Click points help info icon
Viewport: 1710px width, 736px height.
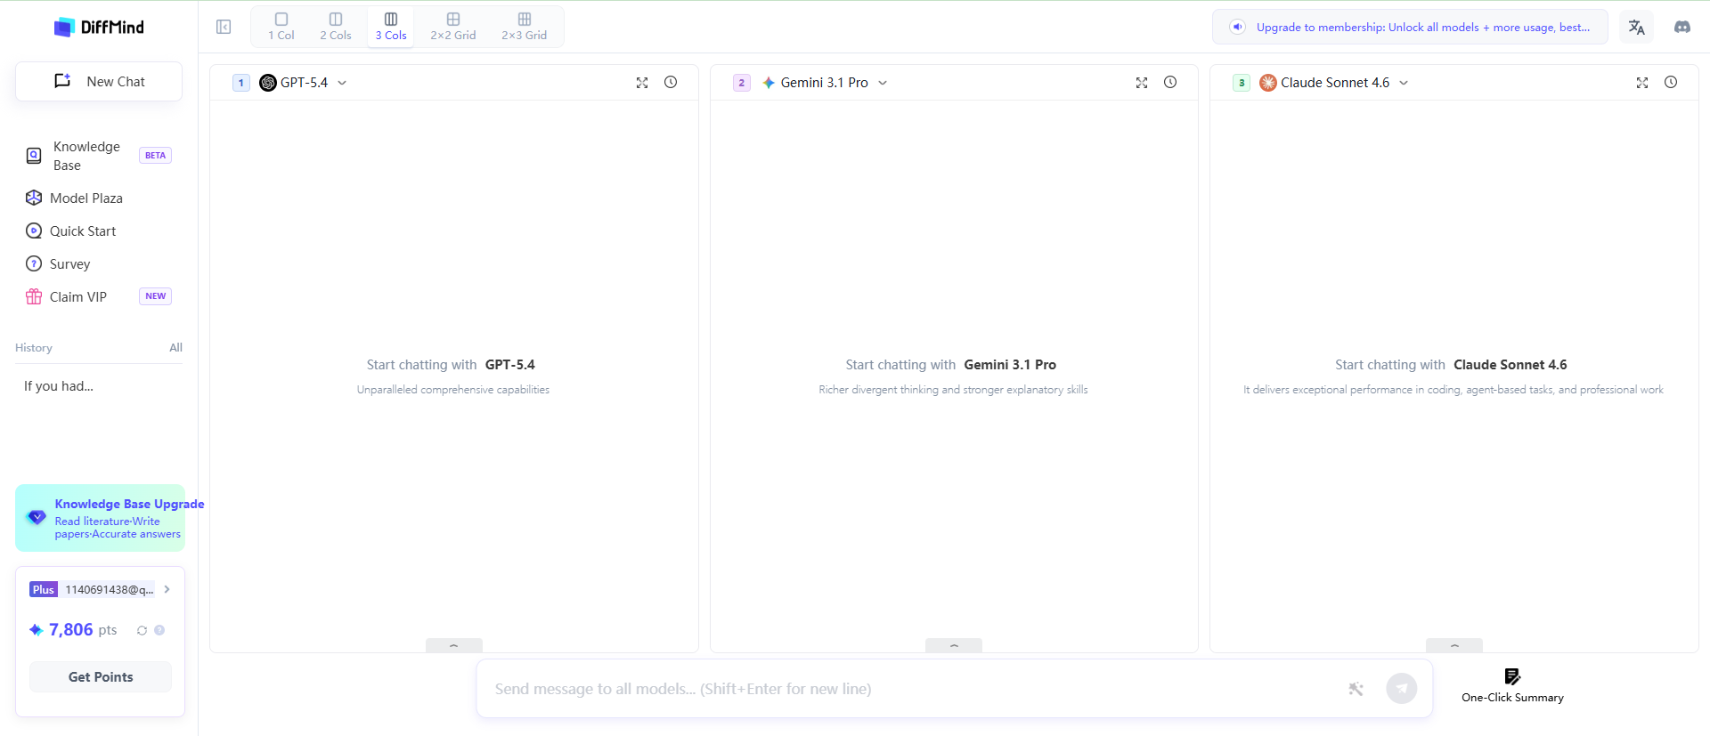[159, 630]
